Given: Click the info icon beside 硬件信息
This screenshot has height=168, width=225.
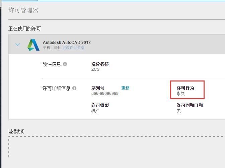Looking at the screenshot, I should [x=65, y=64].
